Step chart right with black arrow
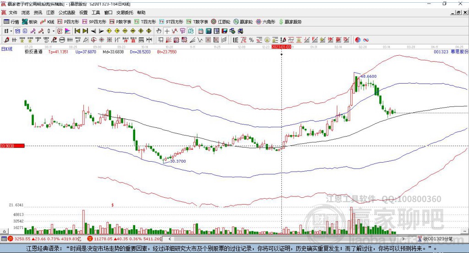Viewport: 469px width, 253px height. [x=101, y=31]
